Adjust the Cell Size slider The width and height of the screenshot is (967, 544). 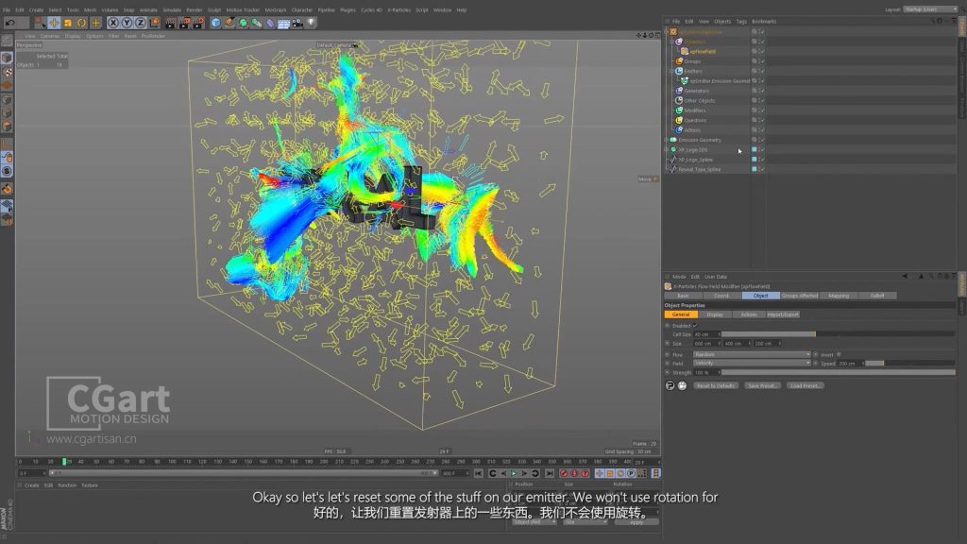pyautogui.click(x=839, y=334)
